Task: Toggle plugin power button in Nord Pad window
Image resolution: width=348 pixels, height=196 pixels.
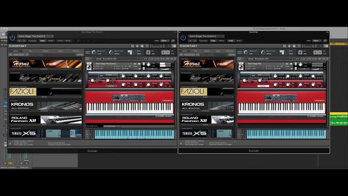Action: pyautogui.click(x=183, y=38)
